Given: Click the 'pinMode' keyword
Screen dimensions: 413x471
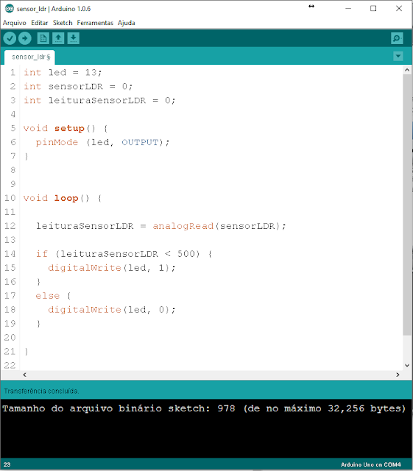Looking at the screenshot, I should click(57, 142).
